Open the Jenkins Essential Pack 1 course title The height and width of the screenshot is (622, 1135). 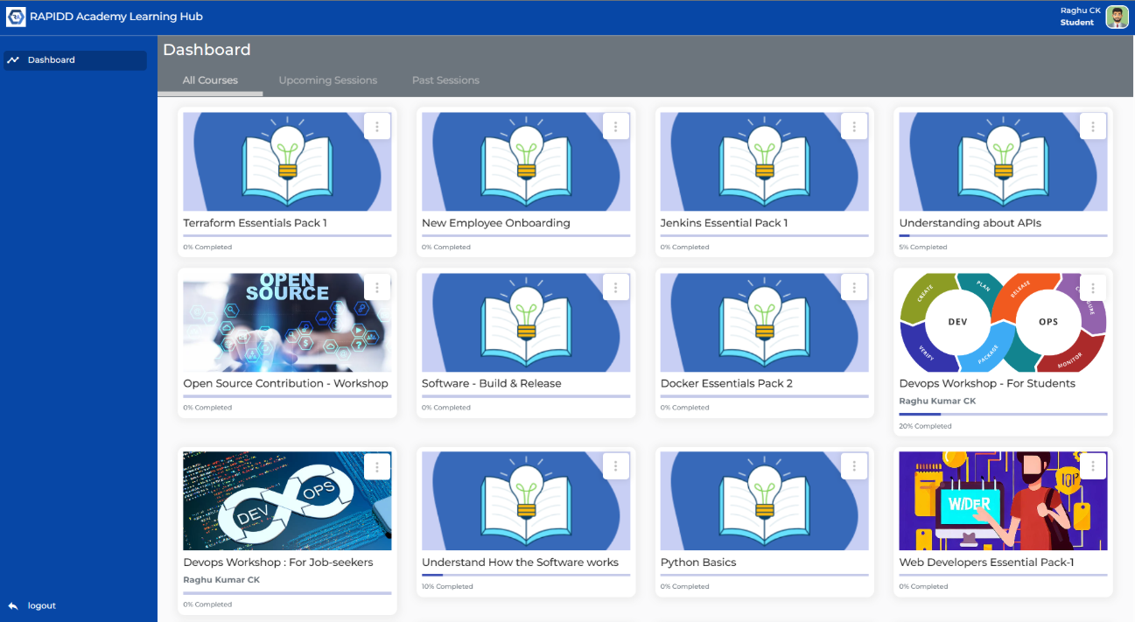pos(724,223)
